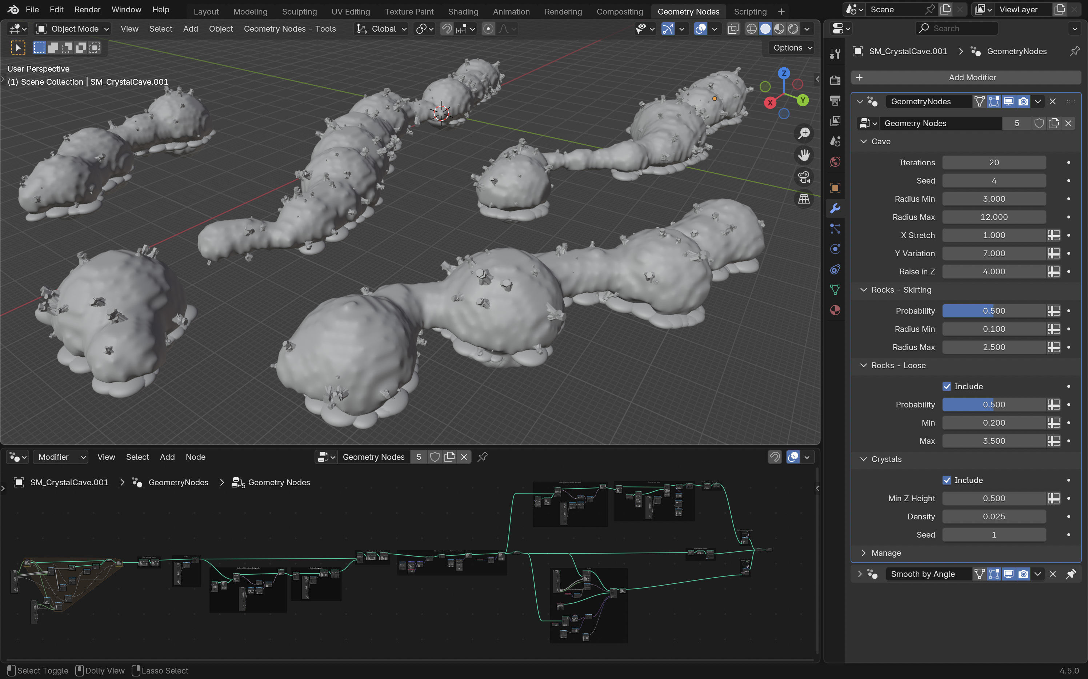Uncheck Include under Crystals
This screenshot has width=1088, height=679.
tap(947, 480)
